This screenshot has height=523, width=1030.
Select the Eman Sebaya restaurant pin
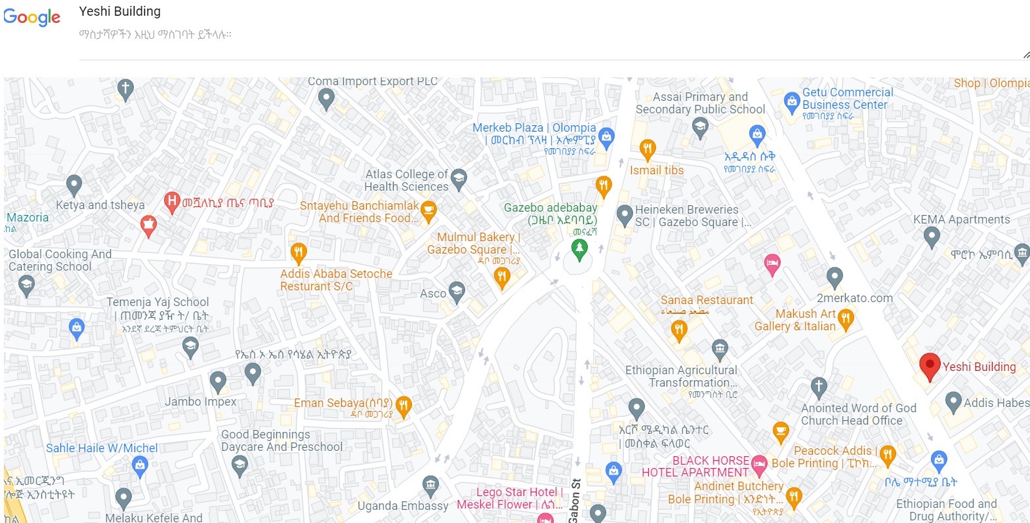(x=403, y=406)
